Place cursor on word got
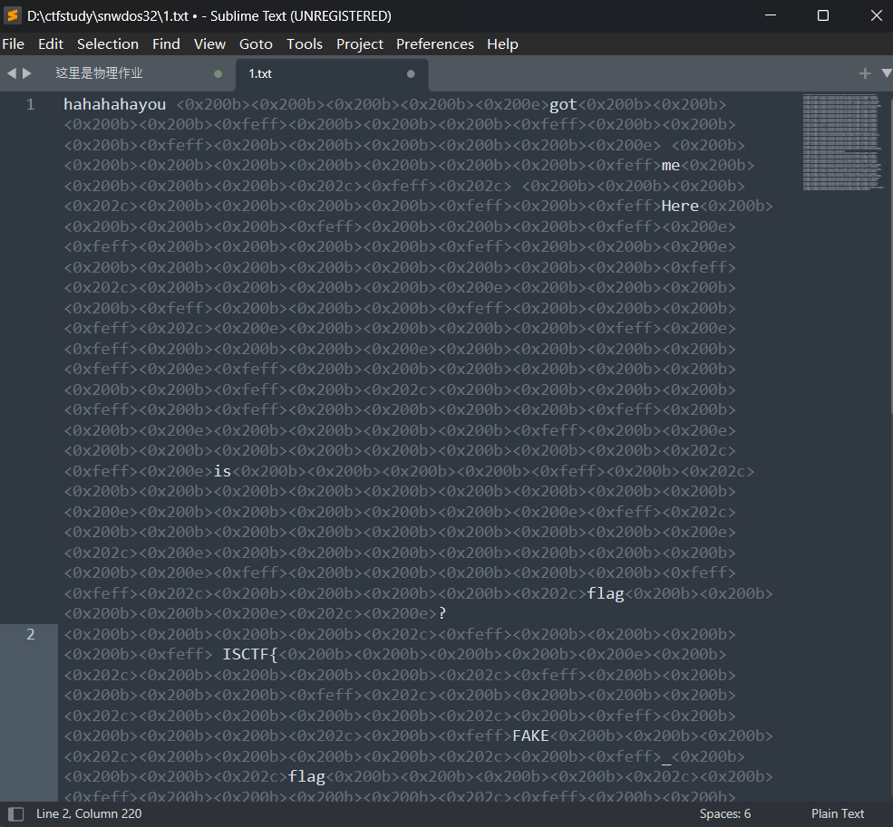 click(563, 104)
